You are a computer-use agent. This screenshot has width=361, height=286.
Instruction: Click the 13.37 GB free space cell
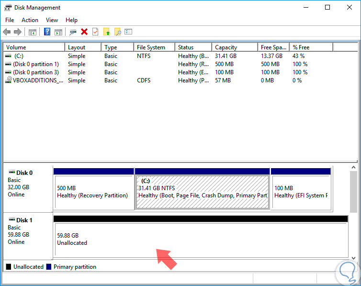271,56
